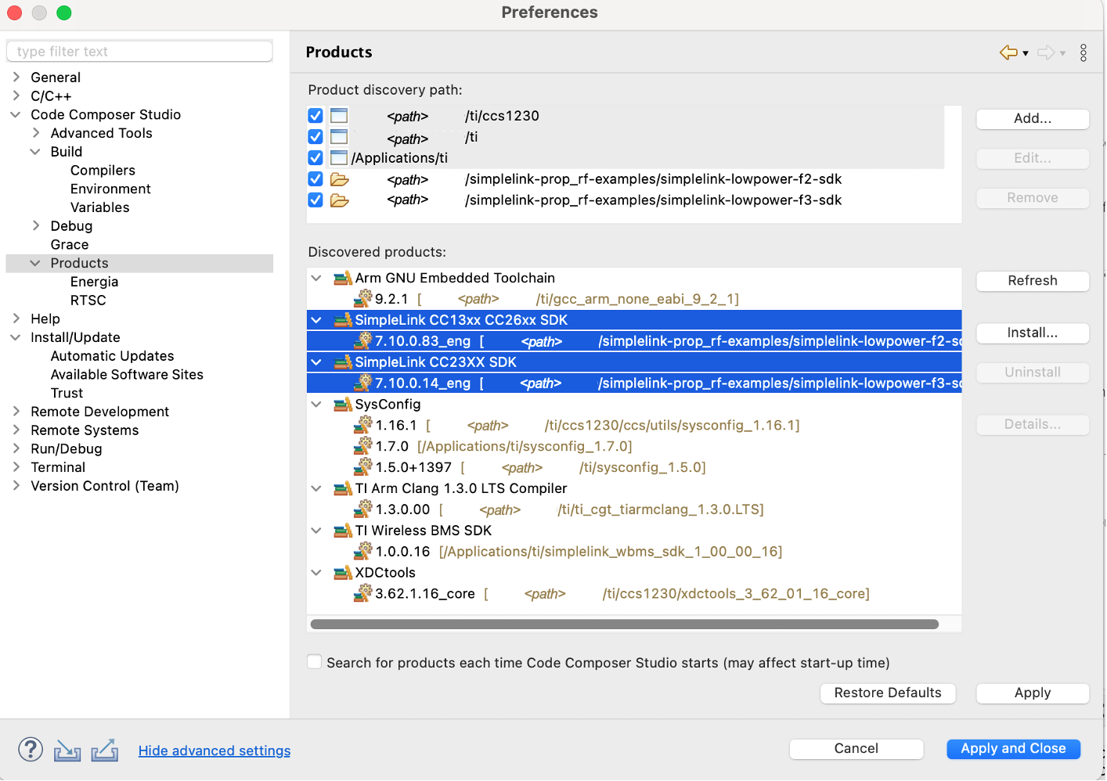Viewport: 1107px width, 781px height.
Task: Collapse the Products tree node
Action: coord(35,263)
